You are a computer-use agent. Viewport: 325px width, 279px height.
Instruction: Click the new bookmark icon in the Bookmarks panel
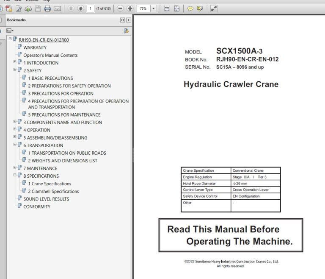[126, 31]
